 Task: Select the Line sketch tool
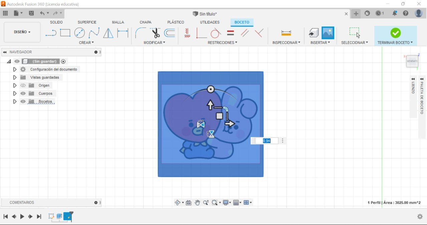click(x=51, y=33)
